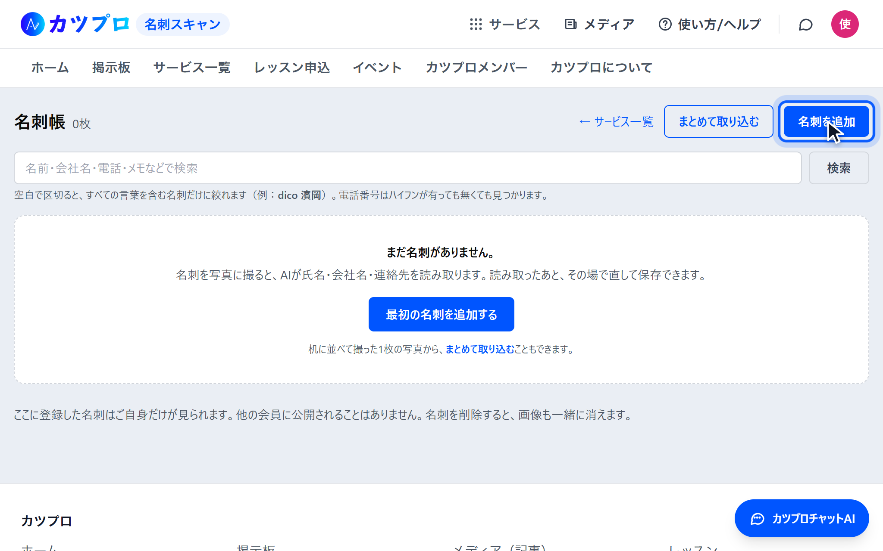Image resolution: width=883 pixels, height=551 pixels.
Task: Open the 掲示板 nav item
Action: coord(111,68)
